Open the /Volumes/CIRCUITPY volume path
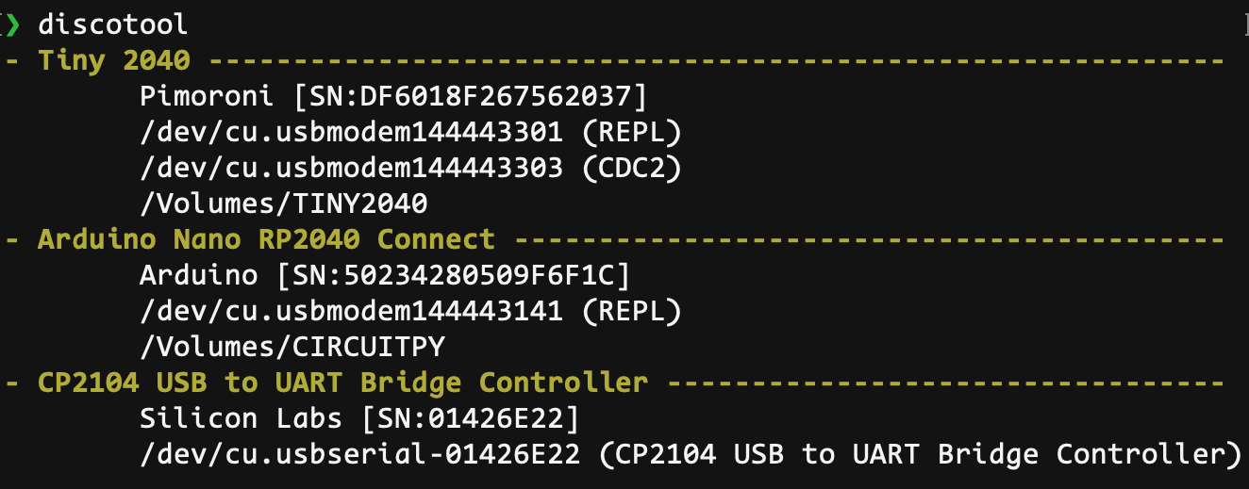This screenshot has height=489, width=1249. [291, 347]
